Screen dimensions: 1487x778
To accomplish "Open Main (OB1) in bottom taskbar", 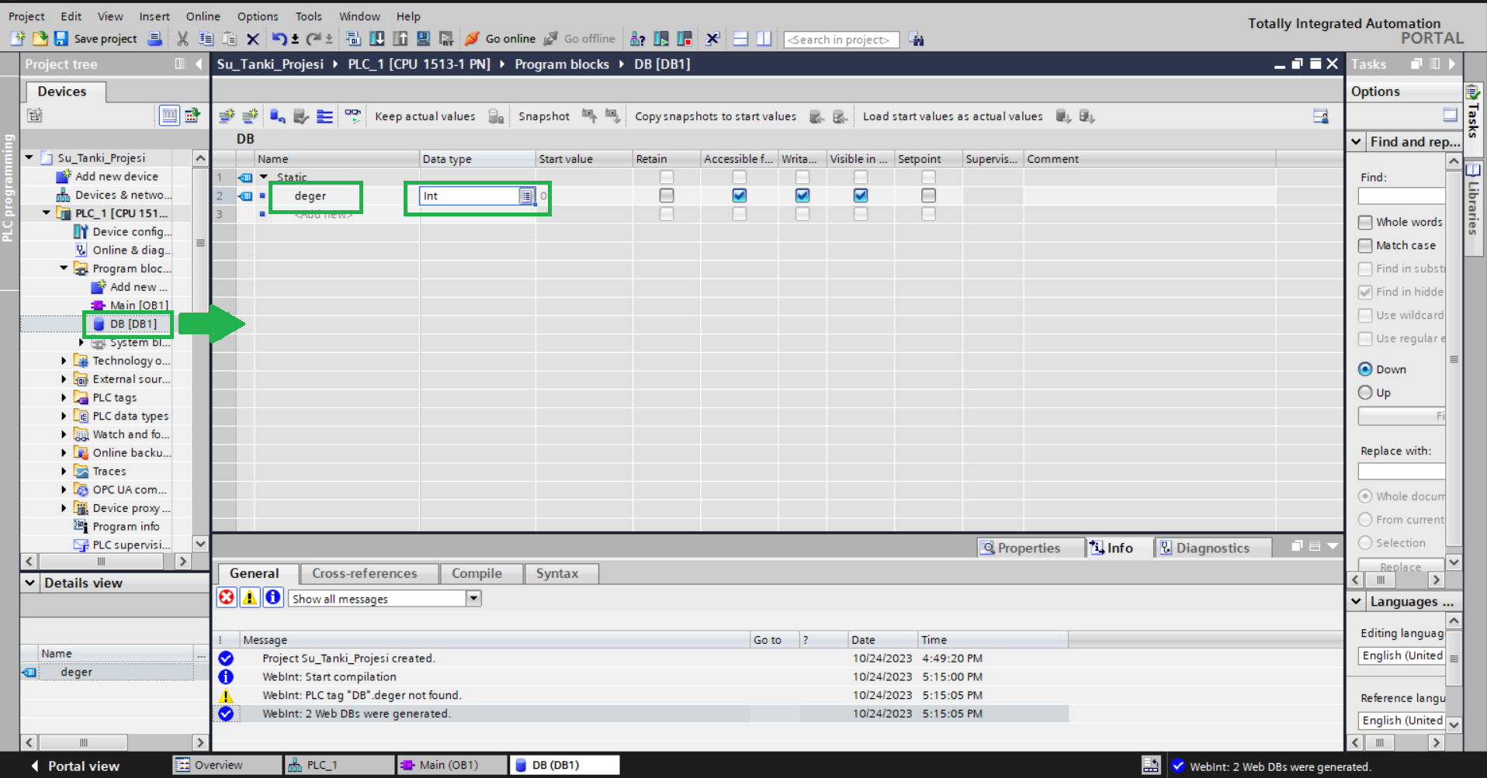I will (449, 765).
